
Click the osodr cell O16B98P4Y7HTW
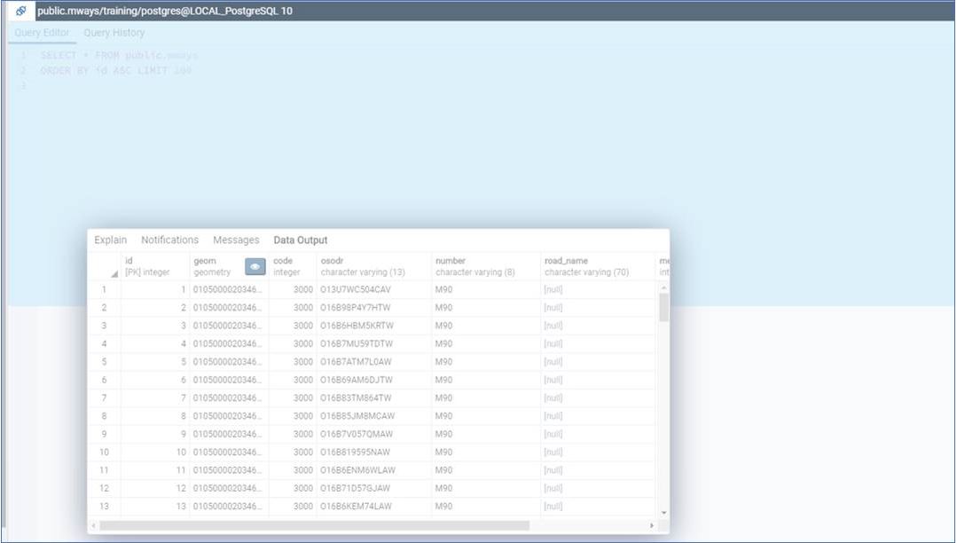click(373, 307)
